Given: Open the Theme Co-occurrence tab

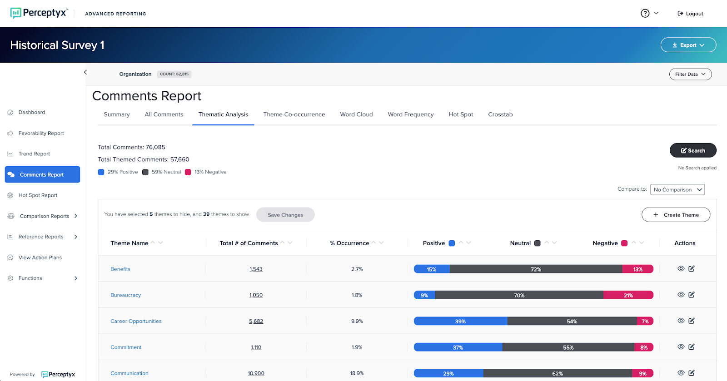Looking at the screenshot, I should 294,114.
